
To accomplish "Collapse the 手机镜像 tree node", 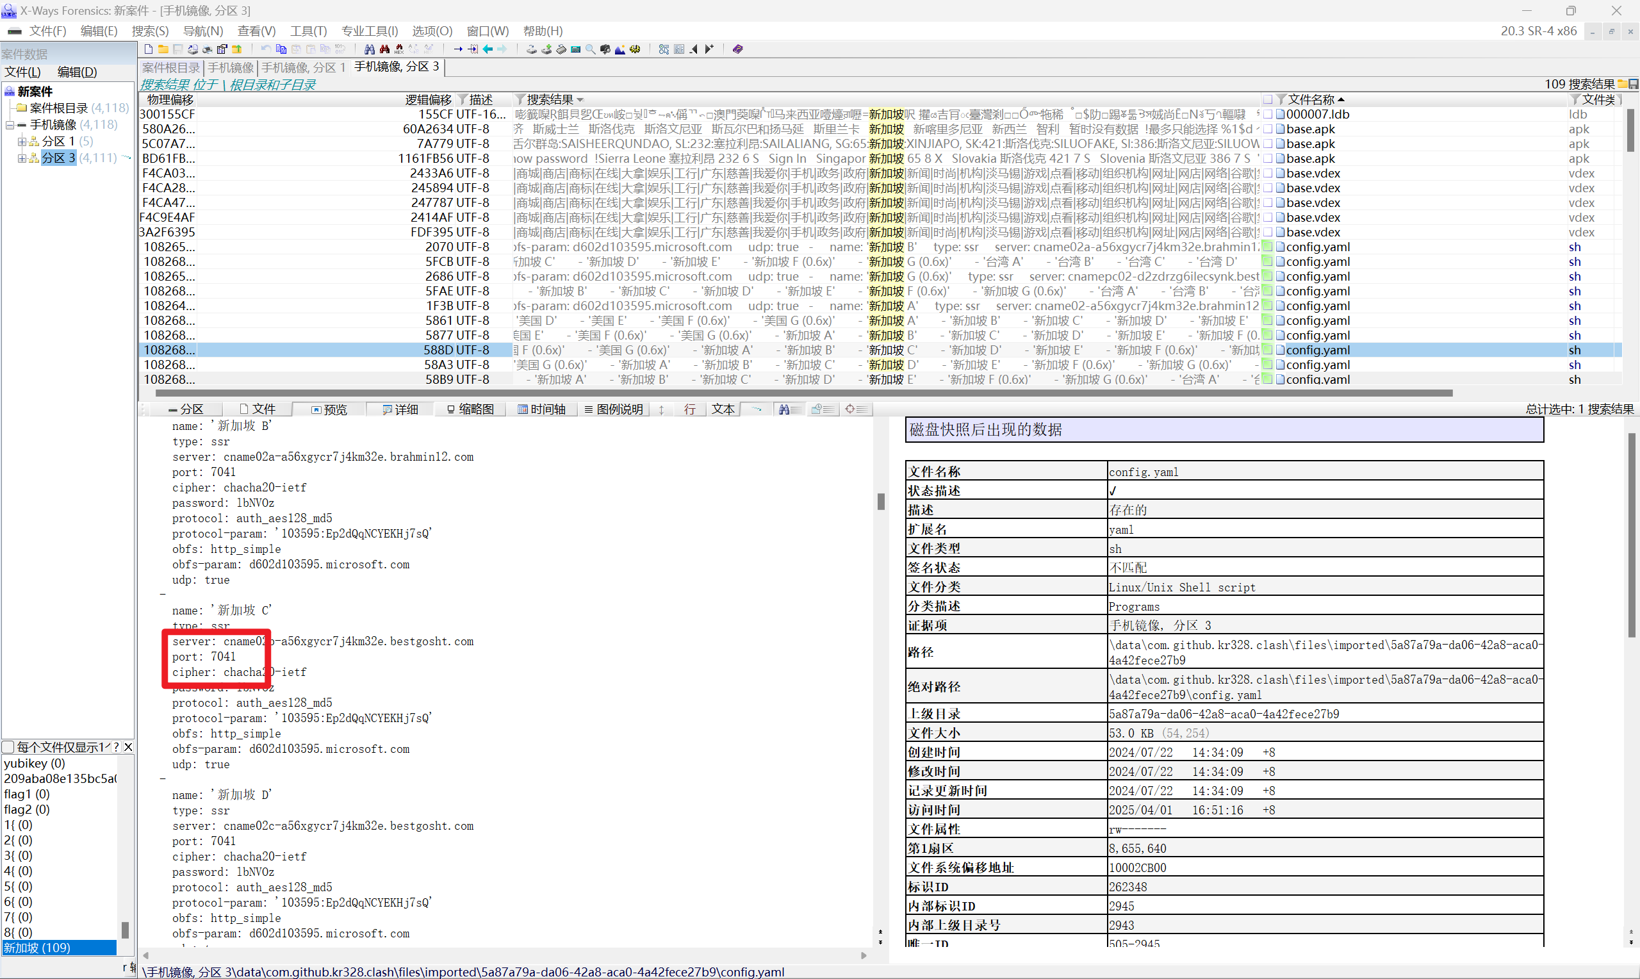I will pos(10,125).
